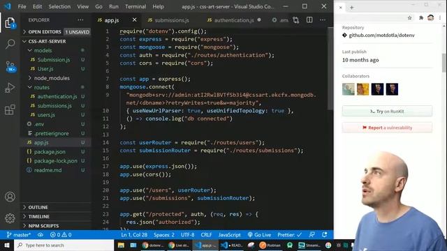
Task: Click the Windows taskbar search box
Action: [64, 245]
